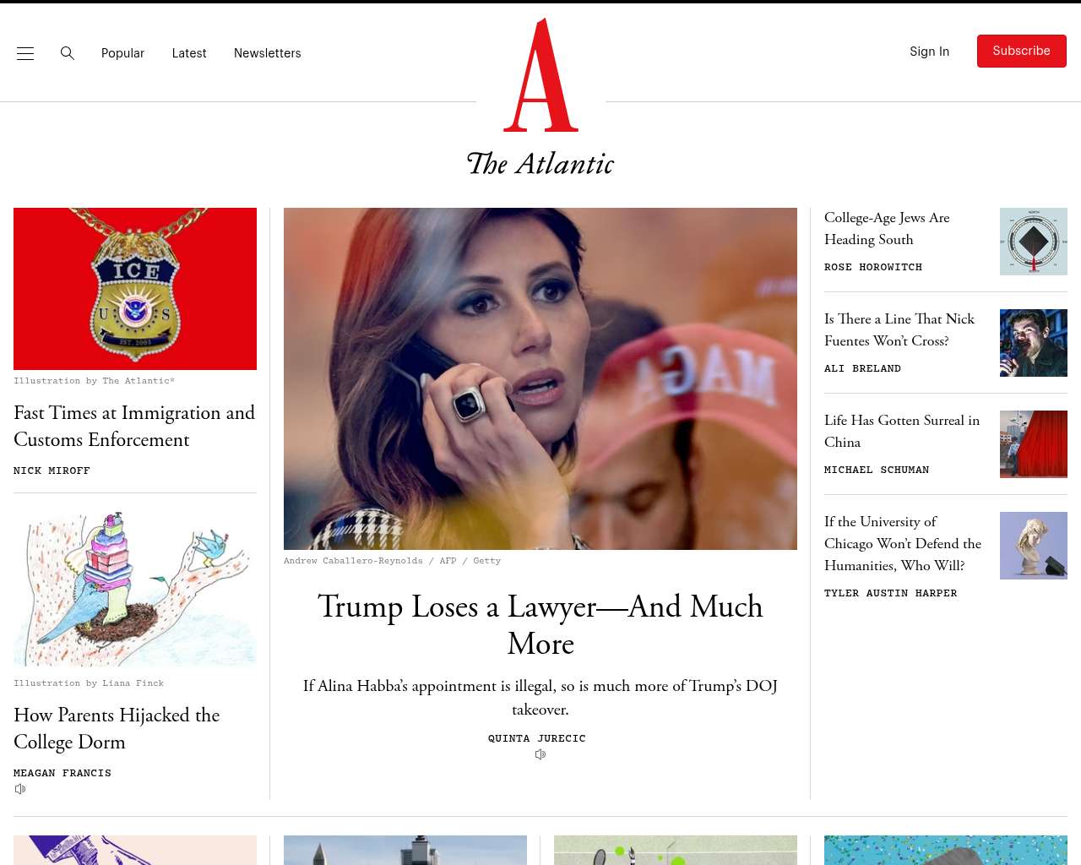The width and height of the screenshot is (1081, 865).
Task: Click the red Atlantic A logo
Action: (540, 75)
